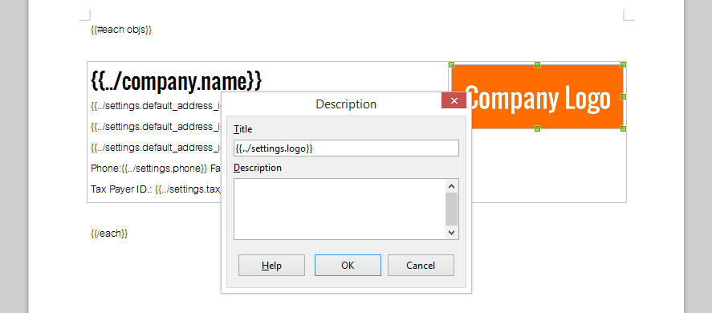Open Help from the Description dialog
Viewport: 712px width, 313px height.
coord(271,266)
